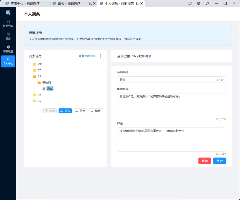Go to 诊断设置 in the sidebar
Image resolution: width=240 pixels, height=200 pixels.
coord(8,49)
